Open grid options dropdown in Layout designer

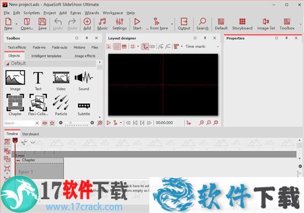click(138, 46)
